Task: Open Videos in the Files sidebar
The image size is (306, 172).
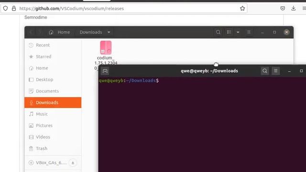Action: pyautogui.click(x=53, y=137)
